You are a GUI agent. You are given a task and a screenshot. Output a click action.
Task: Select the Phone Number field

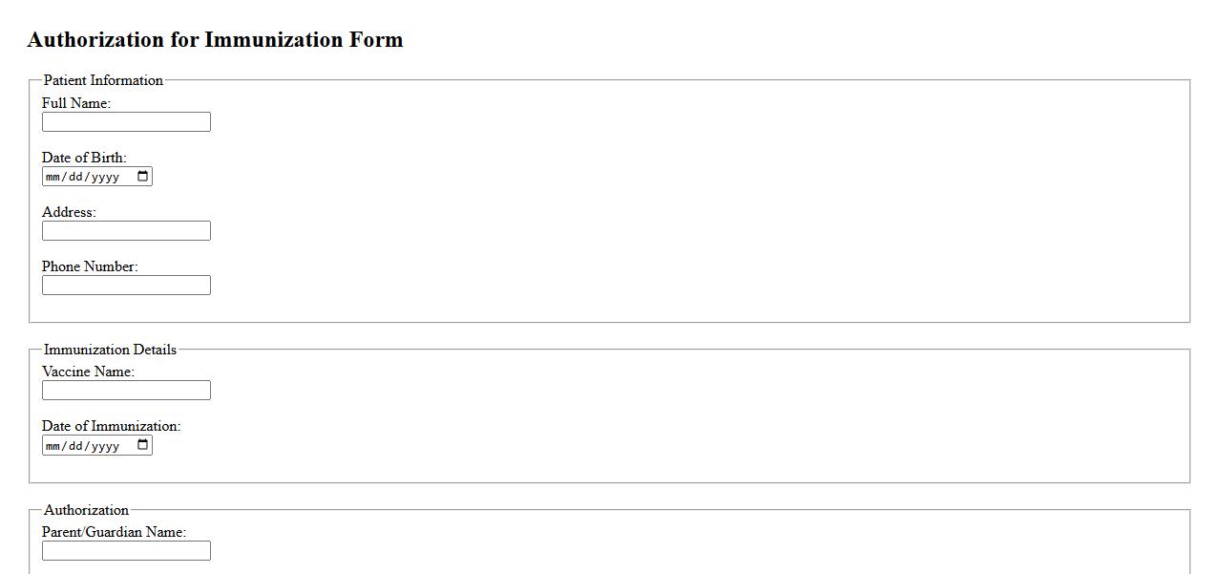click(x=126, y=286)
